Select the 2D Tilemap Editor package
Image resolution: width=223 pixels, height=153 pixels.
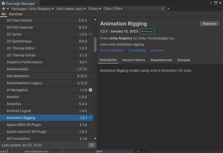coord(47,48)
